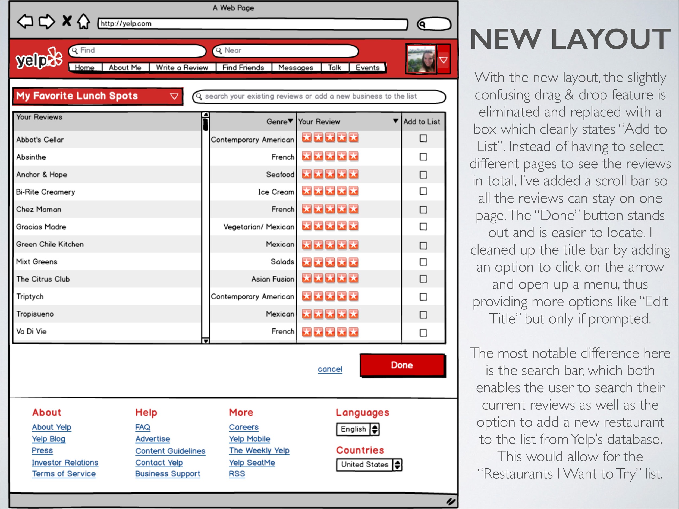The height and width of the screenshot is (509, 679).
Task: Check Add to List for Bi-Rite Creamery
Action: point(423,191)
